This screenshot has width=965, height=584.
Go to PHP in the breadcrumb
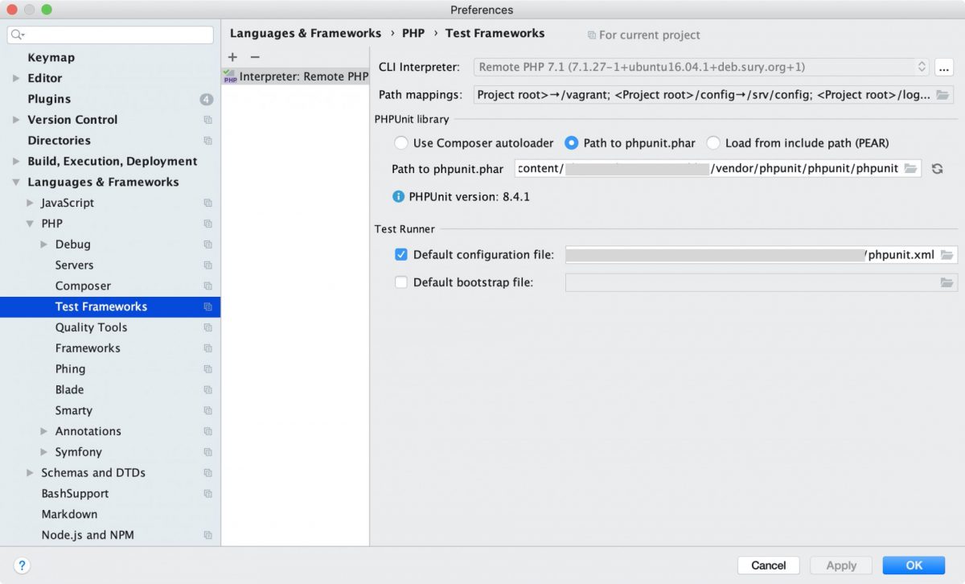[x=413, y=33]
